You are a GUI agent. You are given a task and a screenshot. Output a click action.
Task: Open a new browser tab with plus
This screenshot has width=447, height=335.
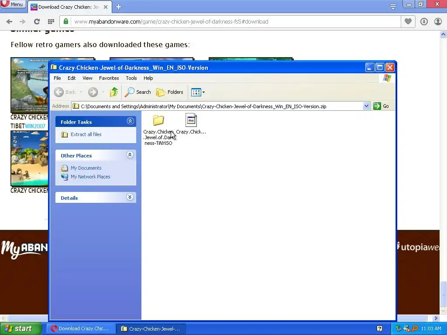click(x=119, y=7)
